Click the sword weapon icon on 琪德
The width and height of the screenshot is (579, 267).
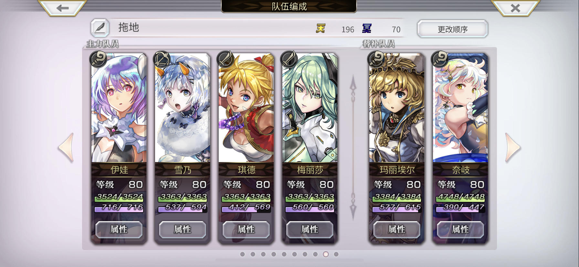point(226,59)
